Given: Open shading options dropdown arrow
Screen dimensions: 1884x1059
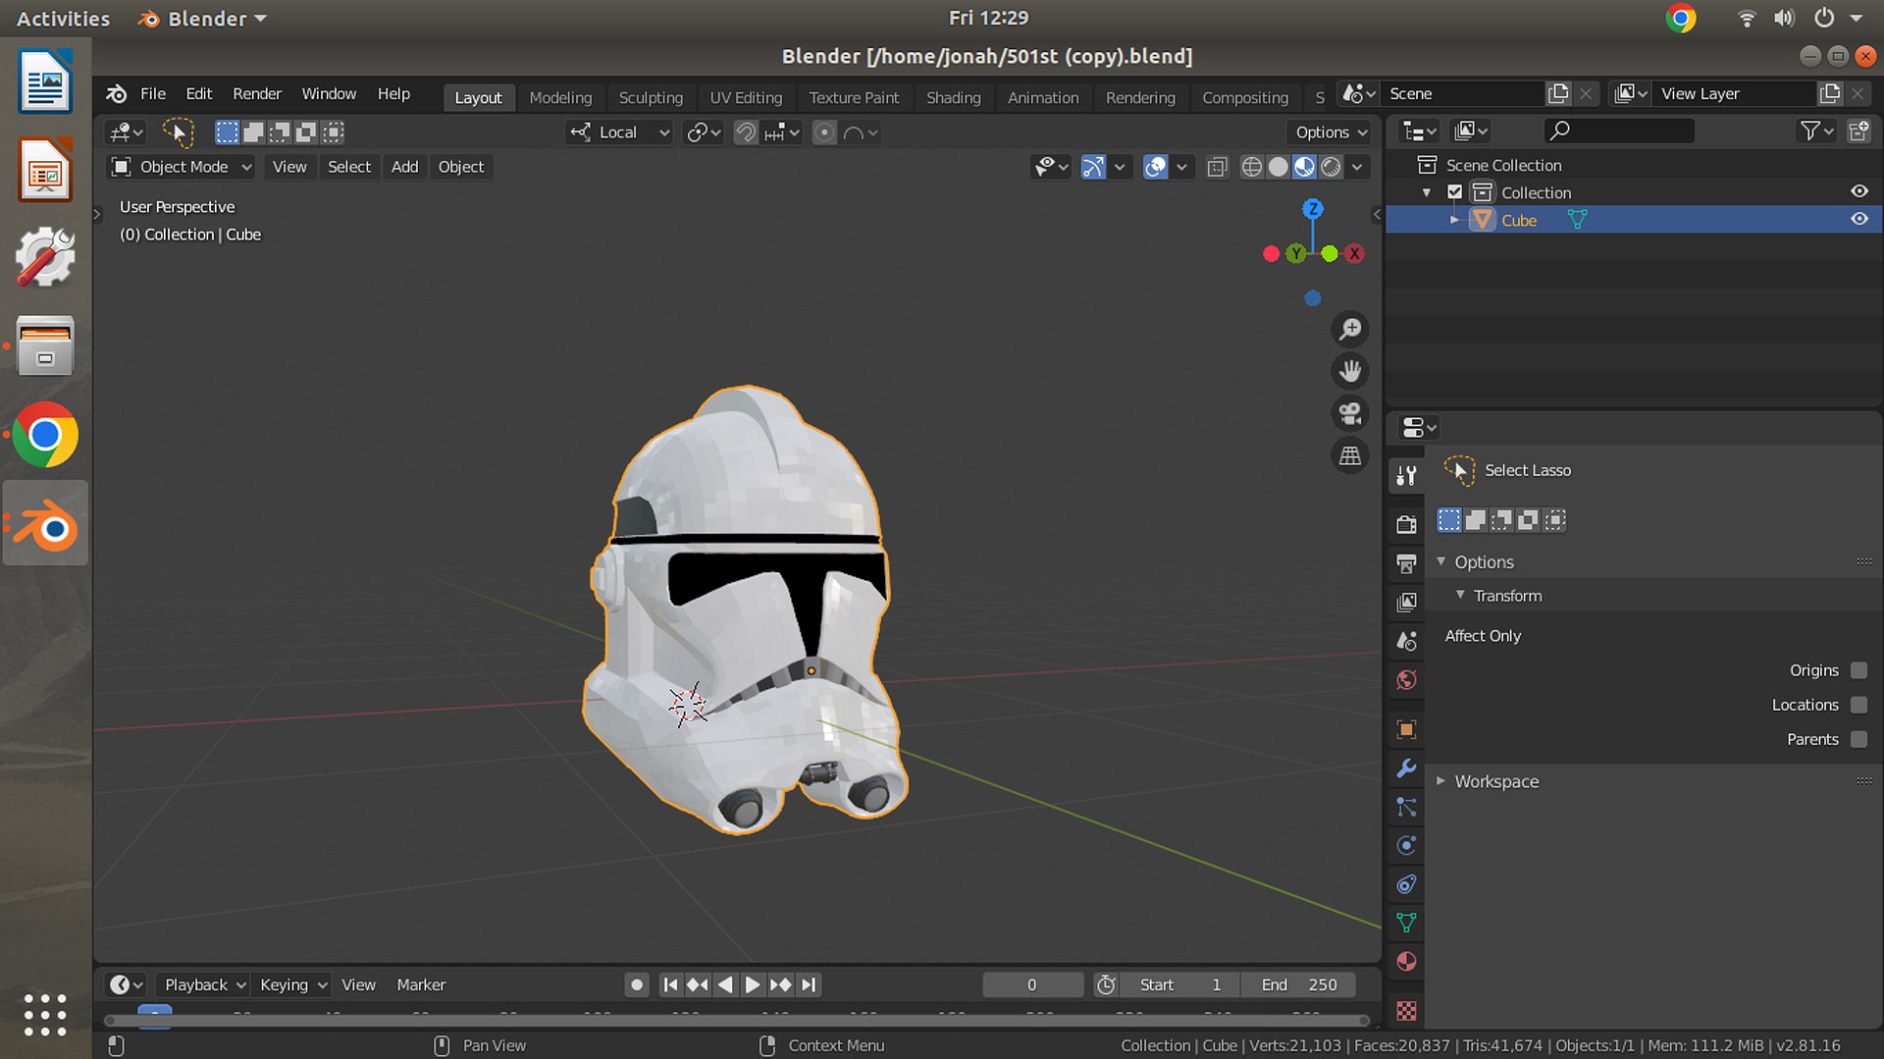Looking at the screenshot, I should pos(1357,167).
